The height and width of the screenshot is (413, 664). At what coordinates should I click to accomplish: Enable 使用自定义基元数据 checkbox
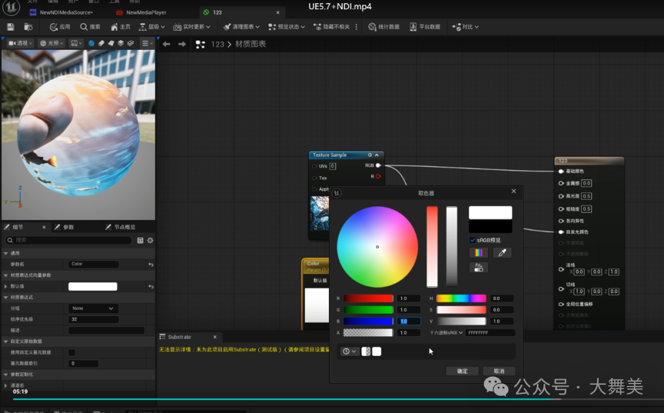coord(72,352)
